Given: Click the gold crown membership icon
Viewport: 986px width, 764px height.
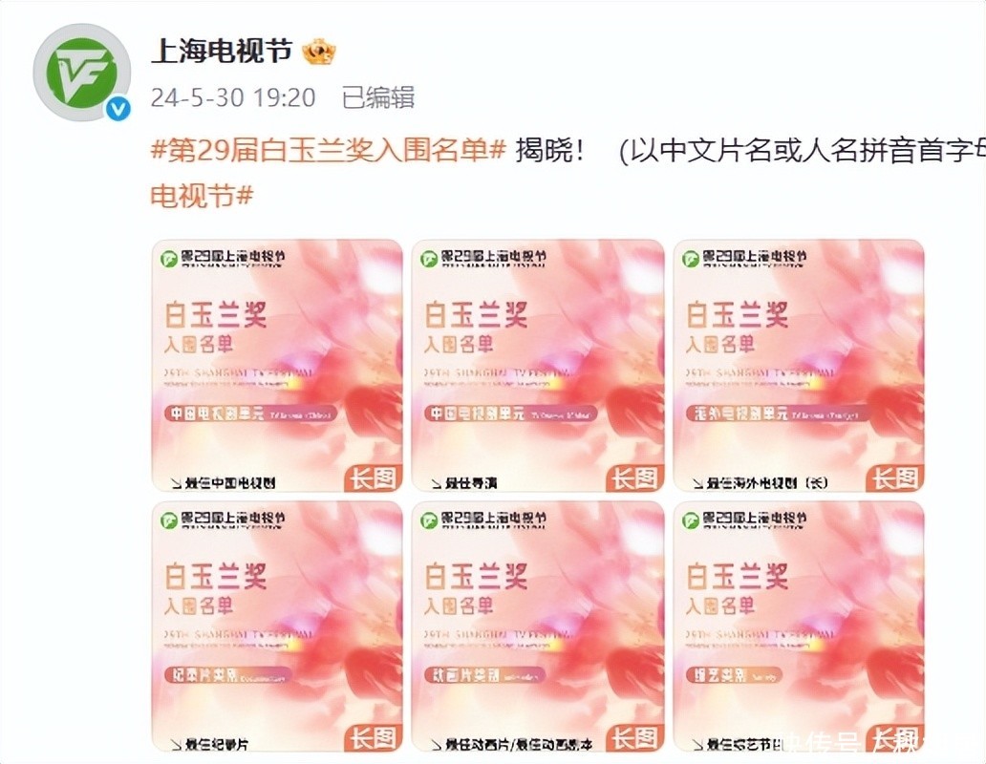Looking at the screenshot, I should pyautogui.click(x=319, y=52).
